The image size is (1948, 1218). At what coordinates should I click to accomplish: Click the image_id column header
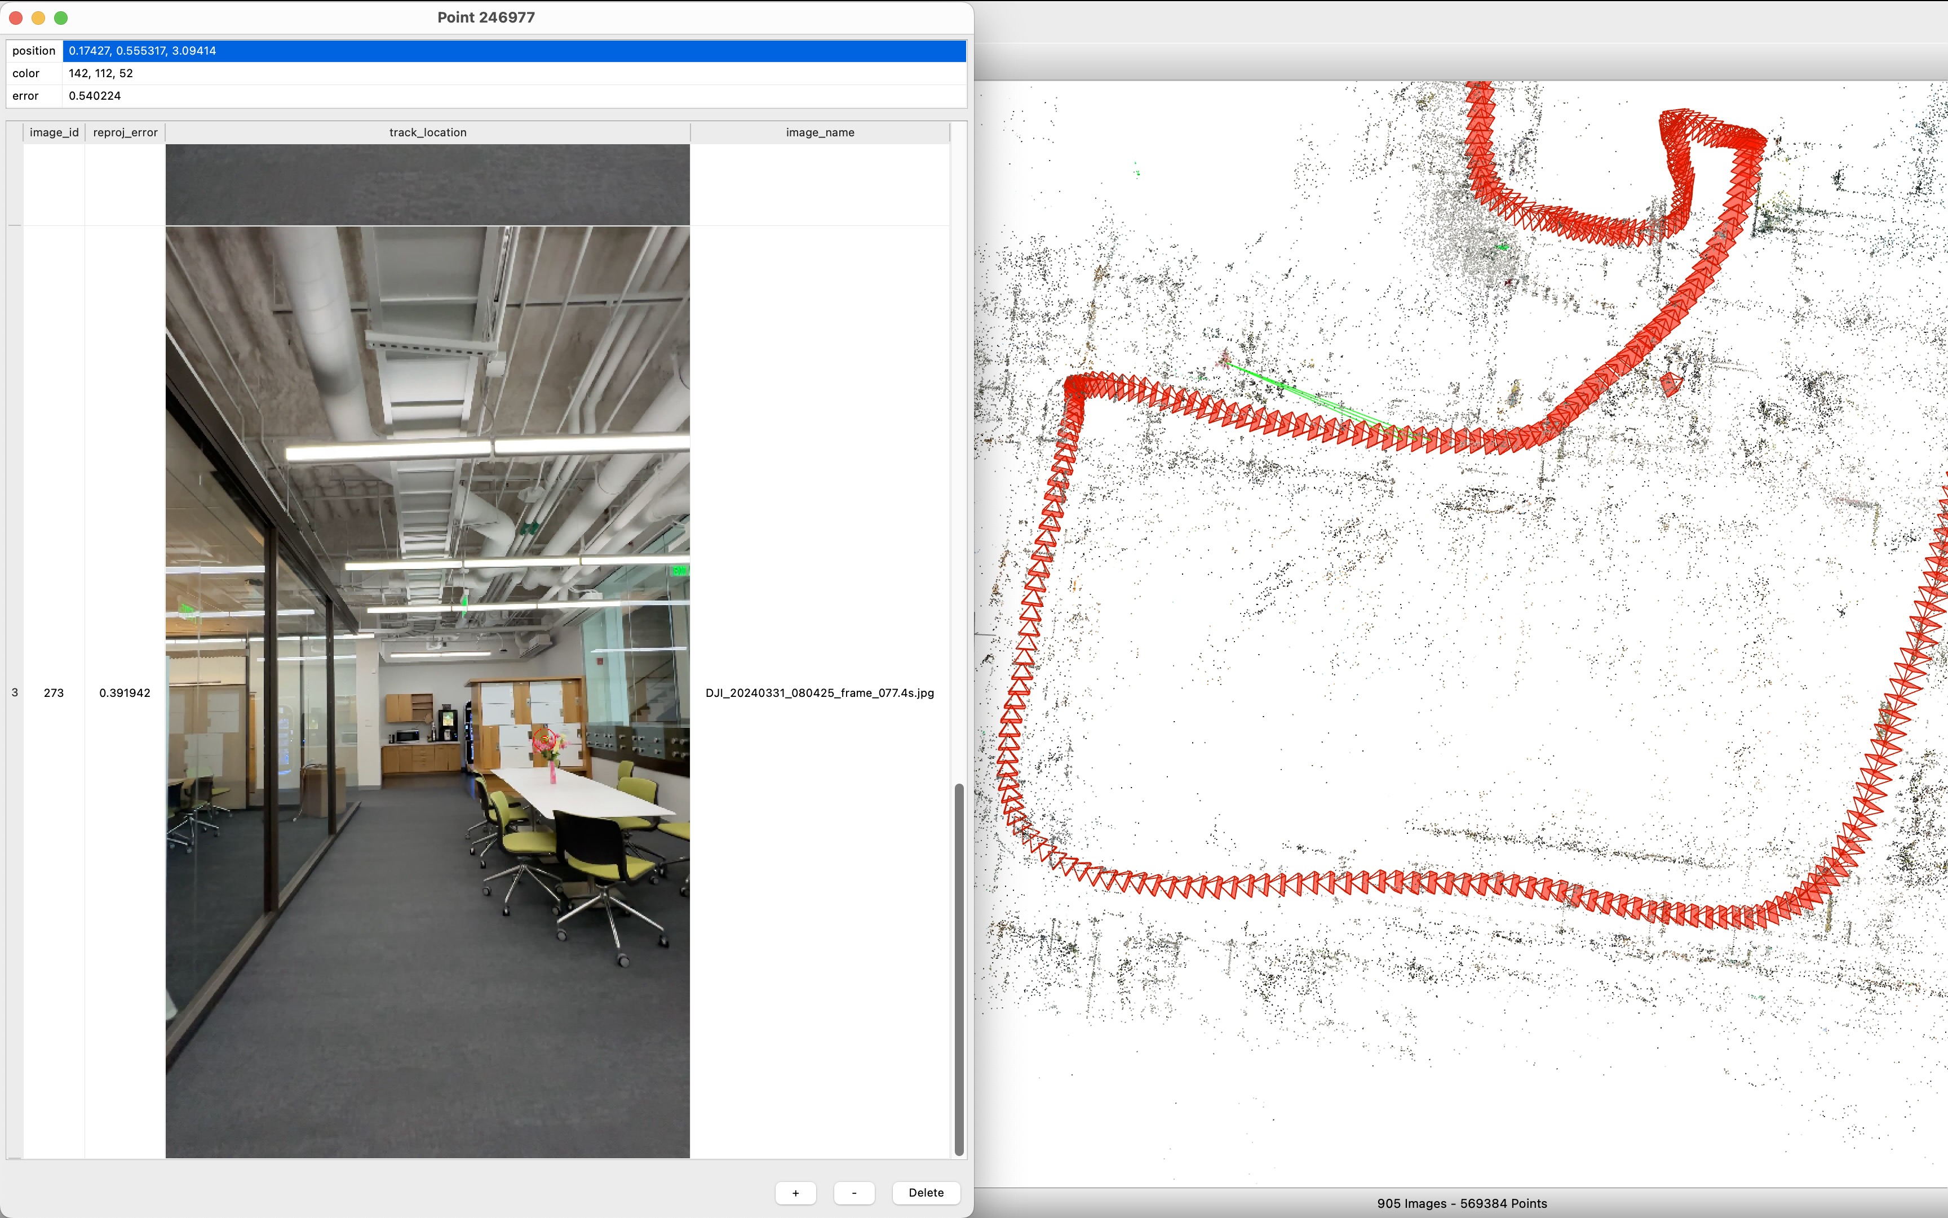(x=54, y=132)
